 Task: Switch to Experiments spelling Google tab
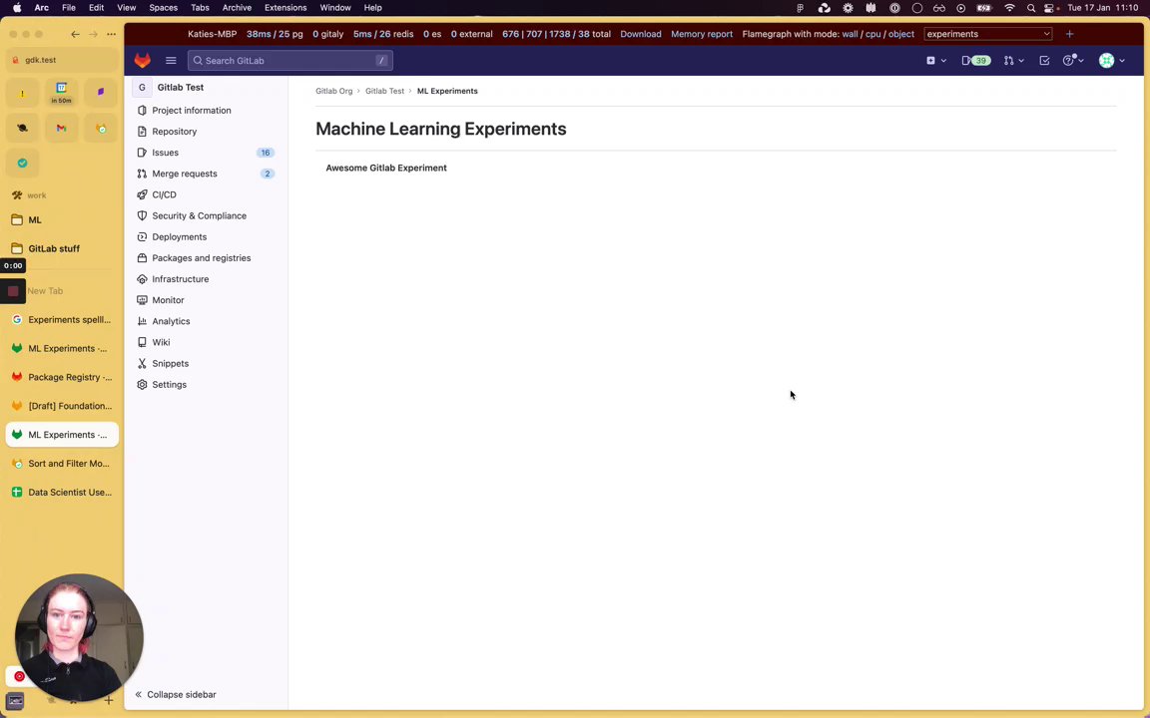click(x=62, y=319)
